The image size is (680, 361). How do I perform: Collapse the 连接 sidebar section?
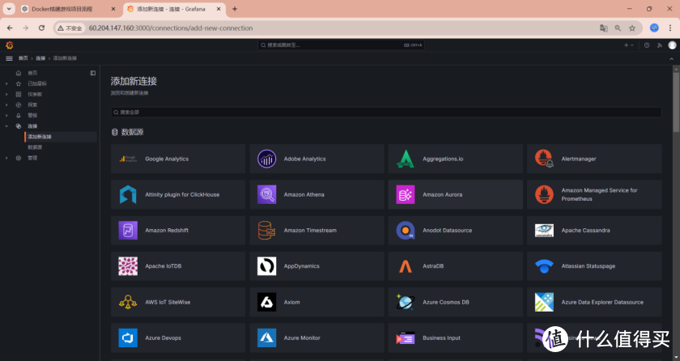pyautogui.click(x=6, y=126)
